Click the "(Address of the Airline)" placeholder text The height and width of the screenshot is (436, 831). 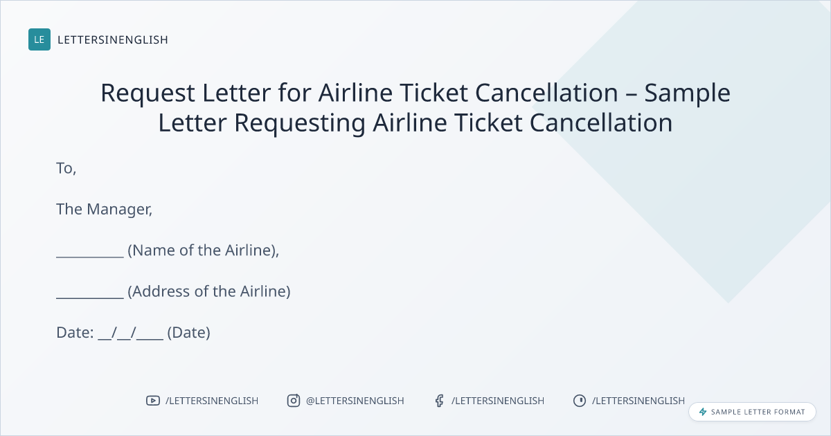[209, 291]
